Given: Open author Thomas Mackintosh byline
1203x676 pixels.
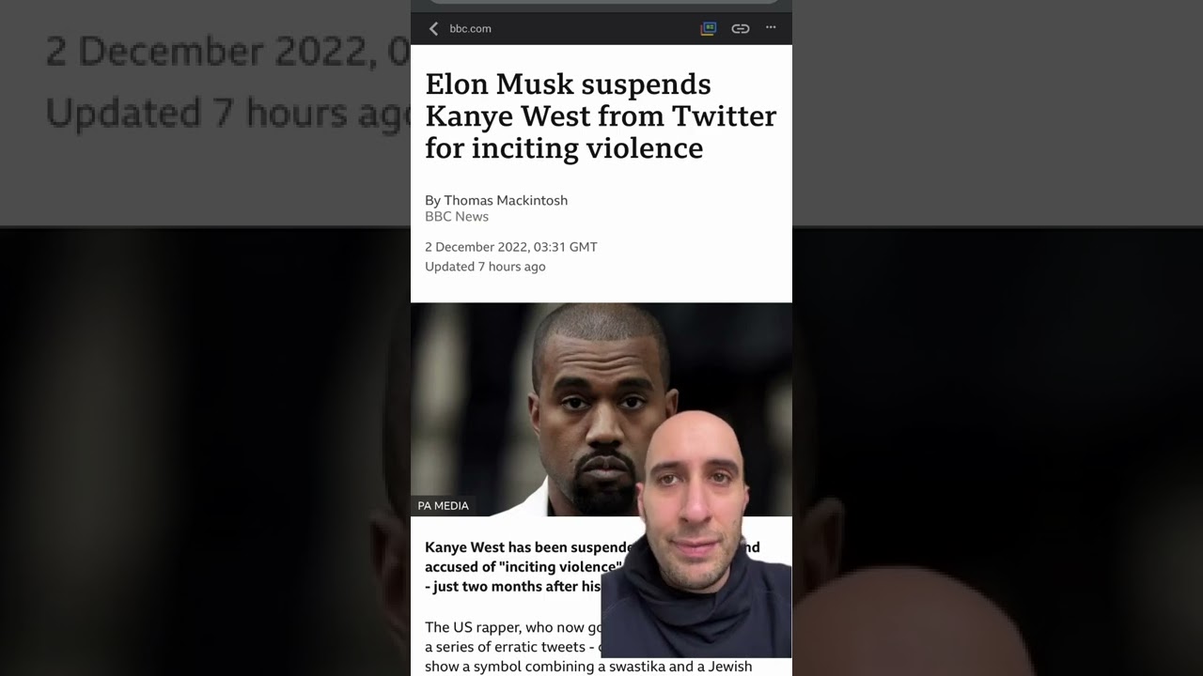Looking at the screenshot, I should (496, 200).
